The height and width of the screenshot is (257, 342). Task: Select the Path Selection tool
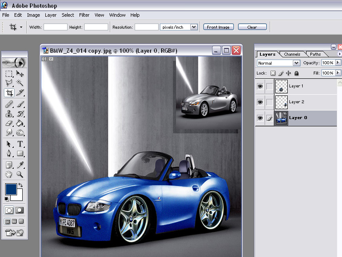[9, 144]
